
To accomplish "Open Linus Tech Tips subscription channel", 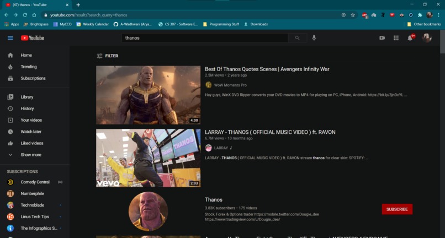I will click(35, 217).
